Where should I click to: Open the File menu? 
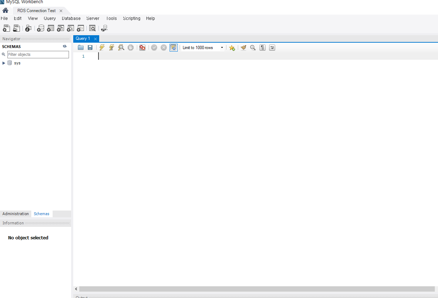4,18
